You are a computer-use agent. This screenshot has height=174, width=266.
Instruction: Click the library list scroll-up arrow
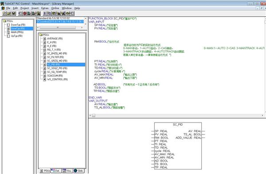tap(86, 18)
